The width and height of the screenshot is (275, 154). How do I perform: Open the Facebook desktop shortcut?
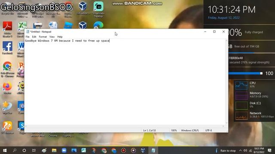coord(7,48)
